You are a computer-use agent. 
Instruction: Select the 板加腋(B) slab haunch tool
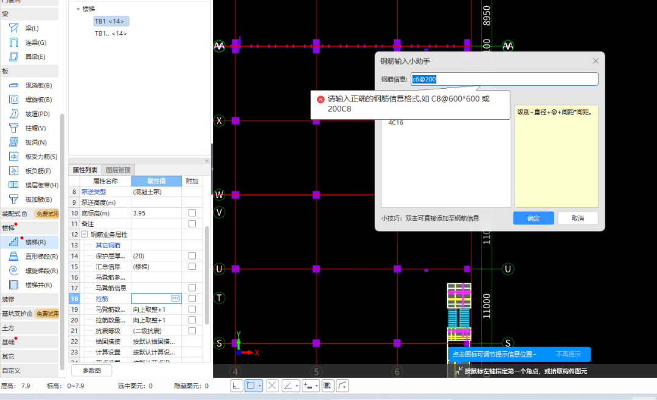click(x=29, y=199)
